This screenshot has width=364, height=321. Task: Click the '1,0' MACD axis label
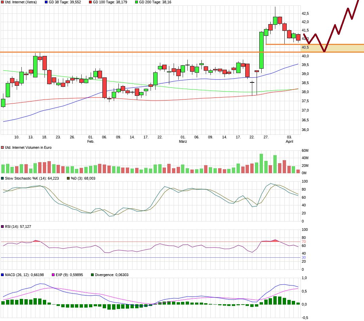(x=304, y=278)
